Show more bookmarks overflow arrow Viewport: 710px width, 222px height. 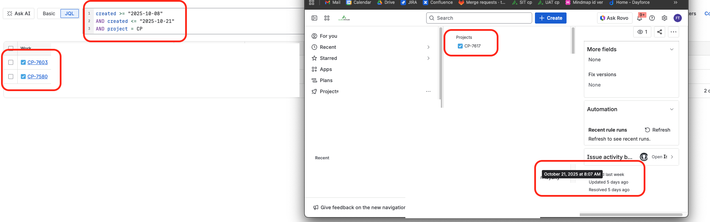tap(676, 2)
